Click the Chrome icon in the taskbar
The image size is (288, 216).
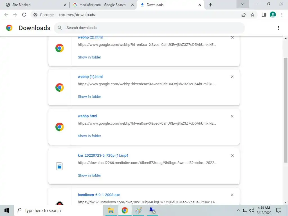125,210
